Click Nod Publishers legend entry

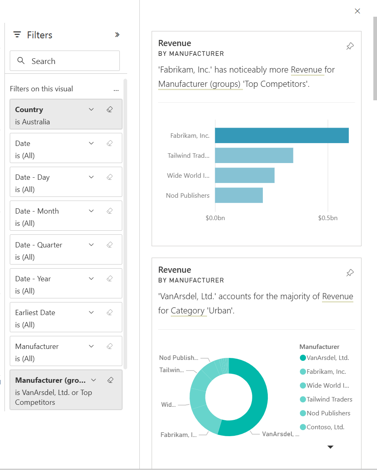(x=325, y=413)
